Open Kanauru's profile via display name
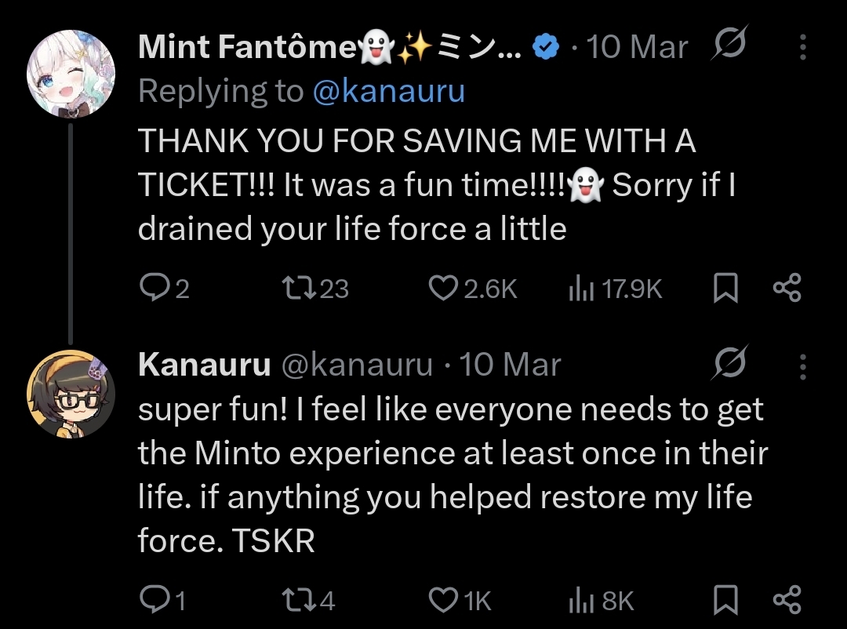 (204, 365)
